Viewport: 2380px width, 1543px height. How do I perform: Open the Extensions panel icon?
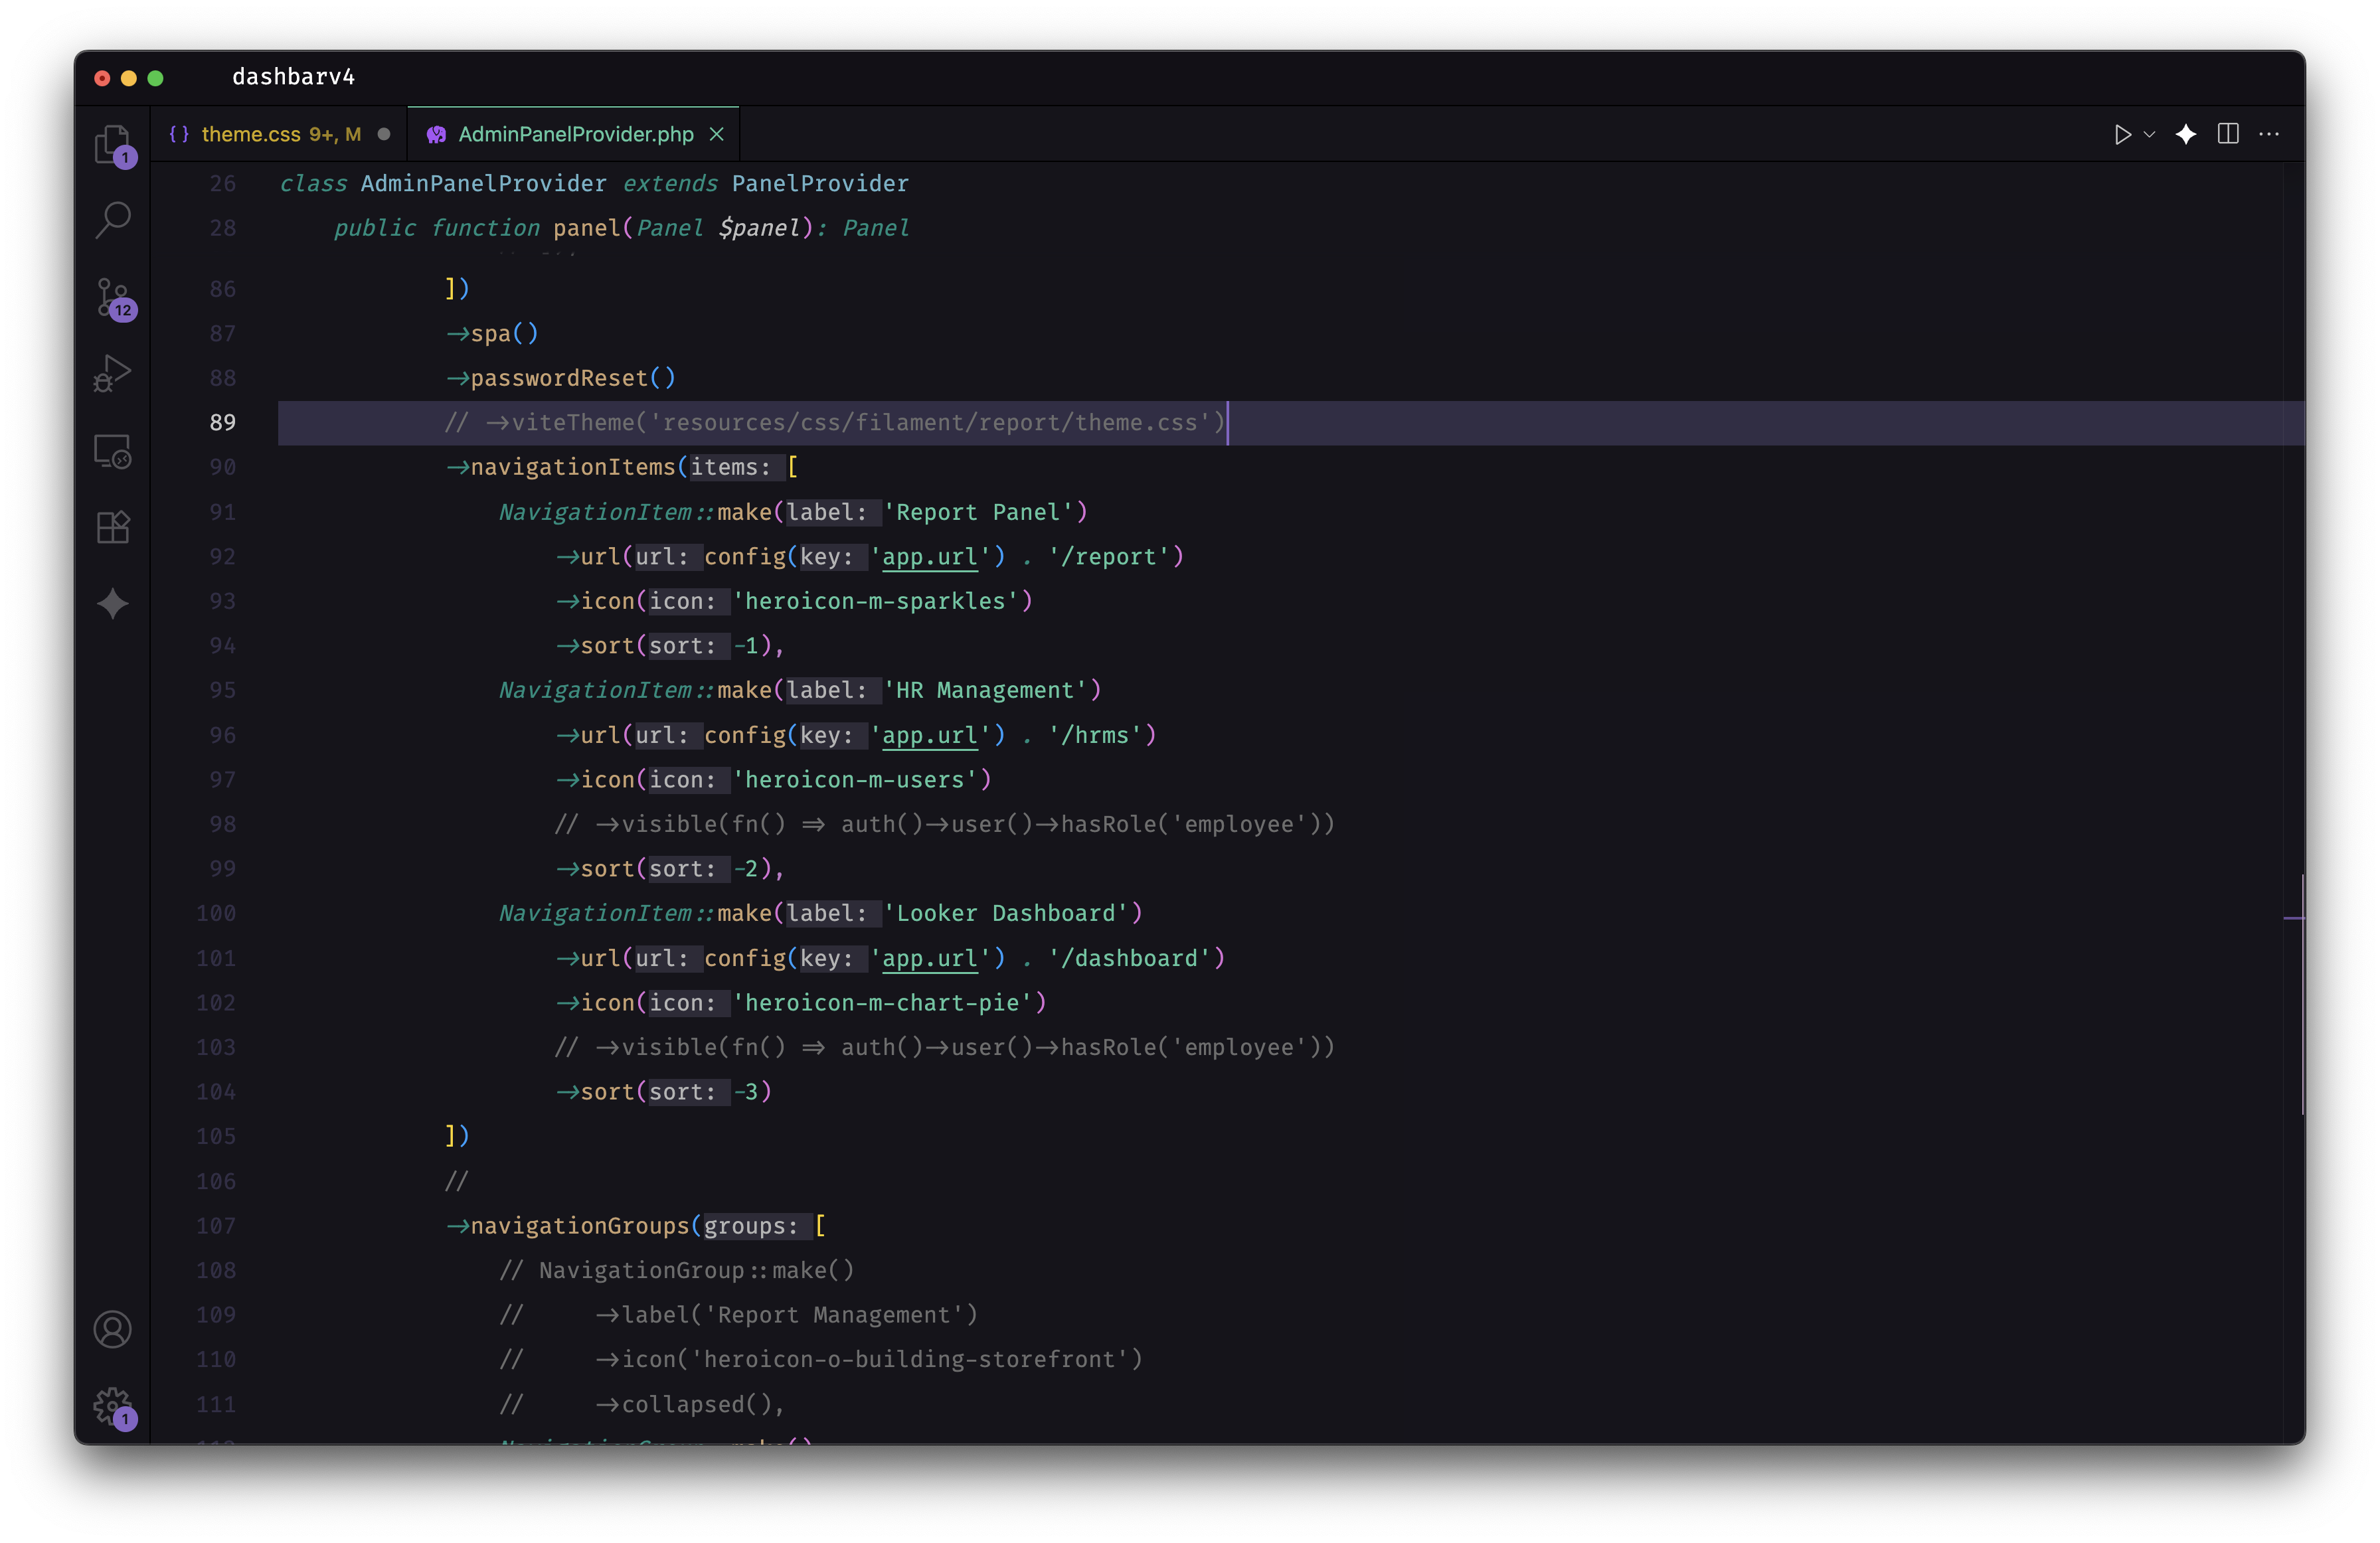click(x=112, y=527)
